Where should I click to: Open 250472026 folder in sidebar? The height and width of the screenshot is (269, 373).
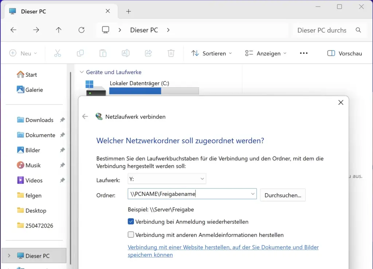click(x=35, y=226)
